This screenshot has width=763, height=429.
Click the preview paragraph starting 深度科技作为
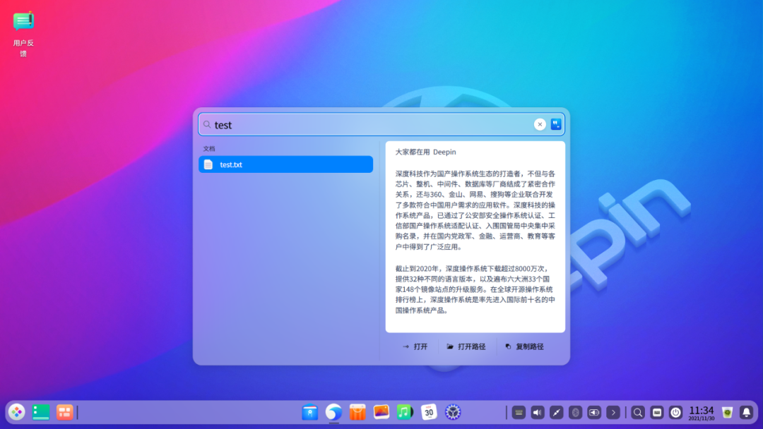(x=475, y=210)
